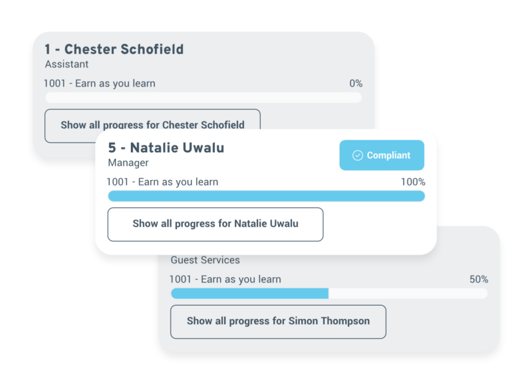The image size is (532, 384).
Task: Click the Assistant role label
Action: pyautogui.click(x=67, y=64)
